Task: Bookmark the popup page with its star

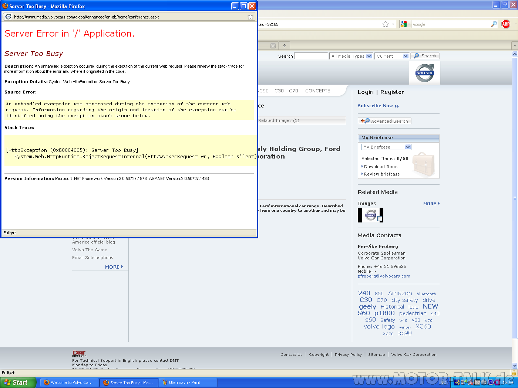Action: click(x=250, y=17)
